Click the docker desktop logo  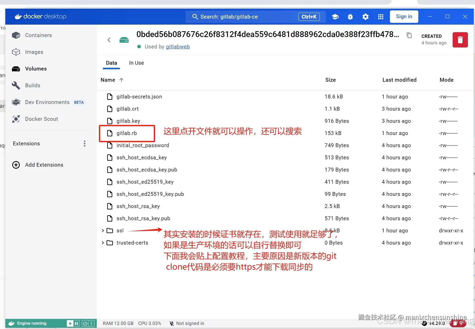[40, 16]
